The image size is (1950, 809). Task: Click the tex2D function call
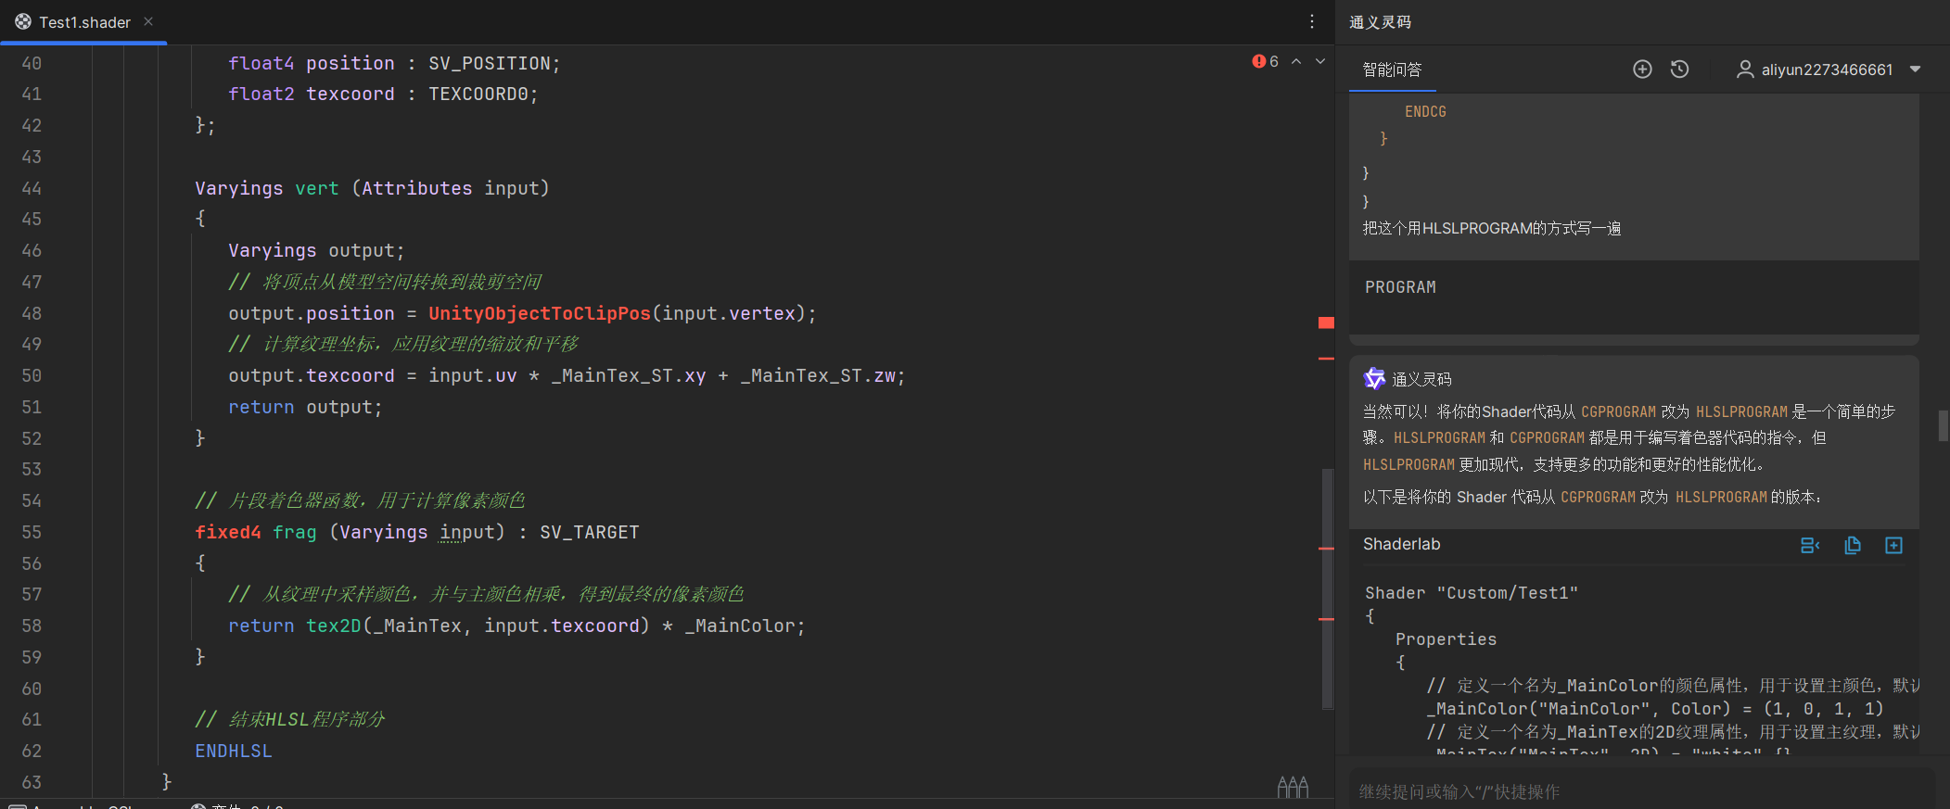coord(334,626)
